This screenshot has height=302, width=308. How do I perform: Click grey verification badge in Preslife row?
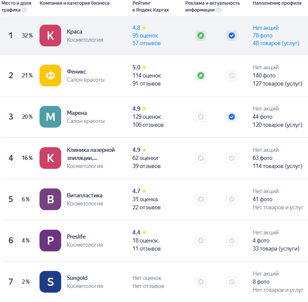pos(232,240)
